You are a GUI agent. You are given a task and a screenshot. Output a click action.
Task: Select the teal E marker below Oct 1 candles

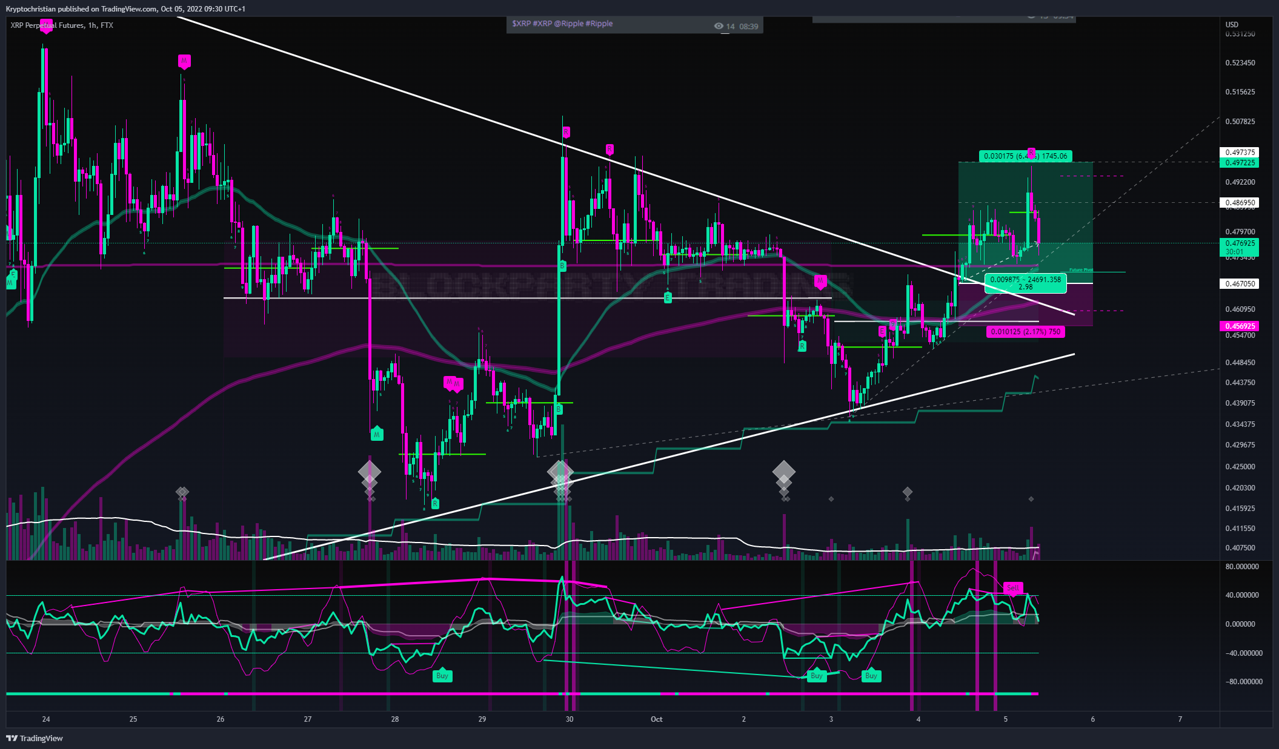point(667,297)
